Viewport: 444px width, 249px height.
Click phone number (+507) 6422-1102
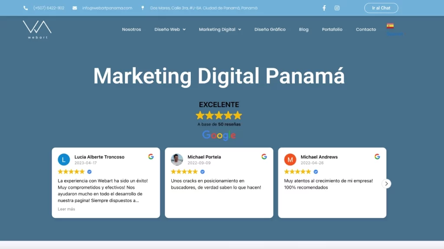(x=49, y=8)
